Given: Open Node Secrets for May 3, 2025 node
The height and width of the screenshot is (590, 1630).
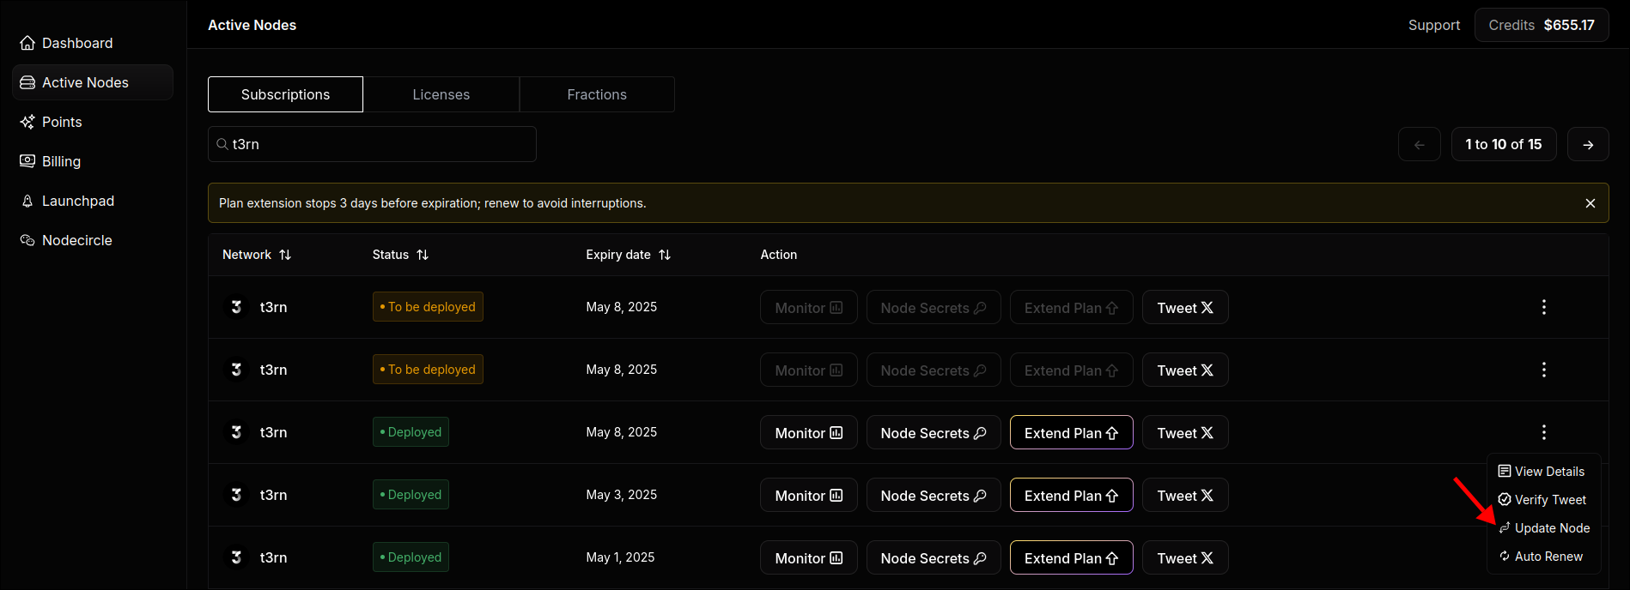Looking at the screenshot, I should [x=934, y=496].
